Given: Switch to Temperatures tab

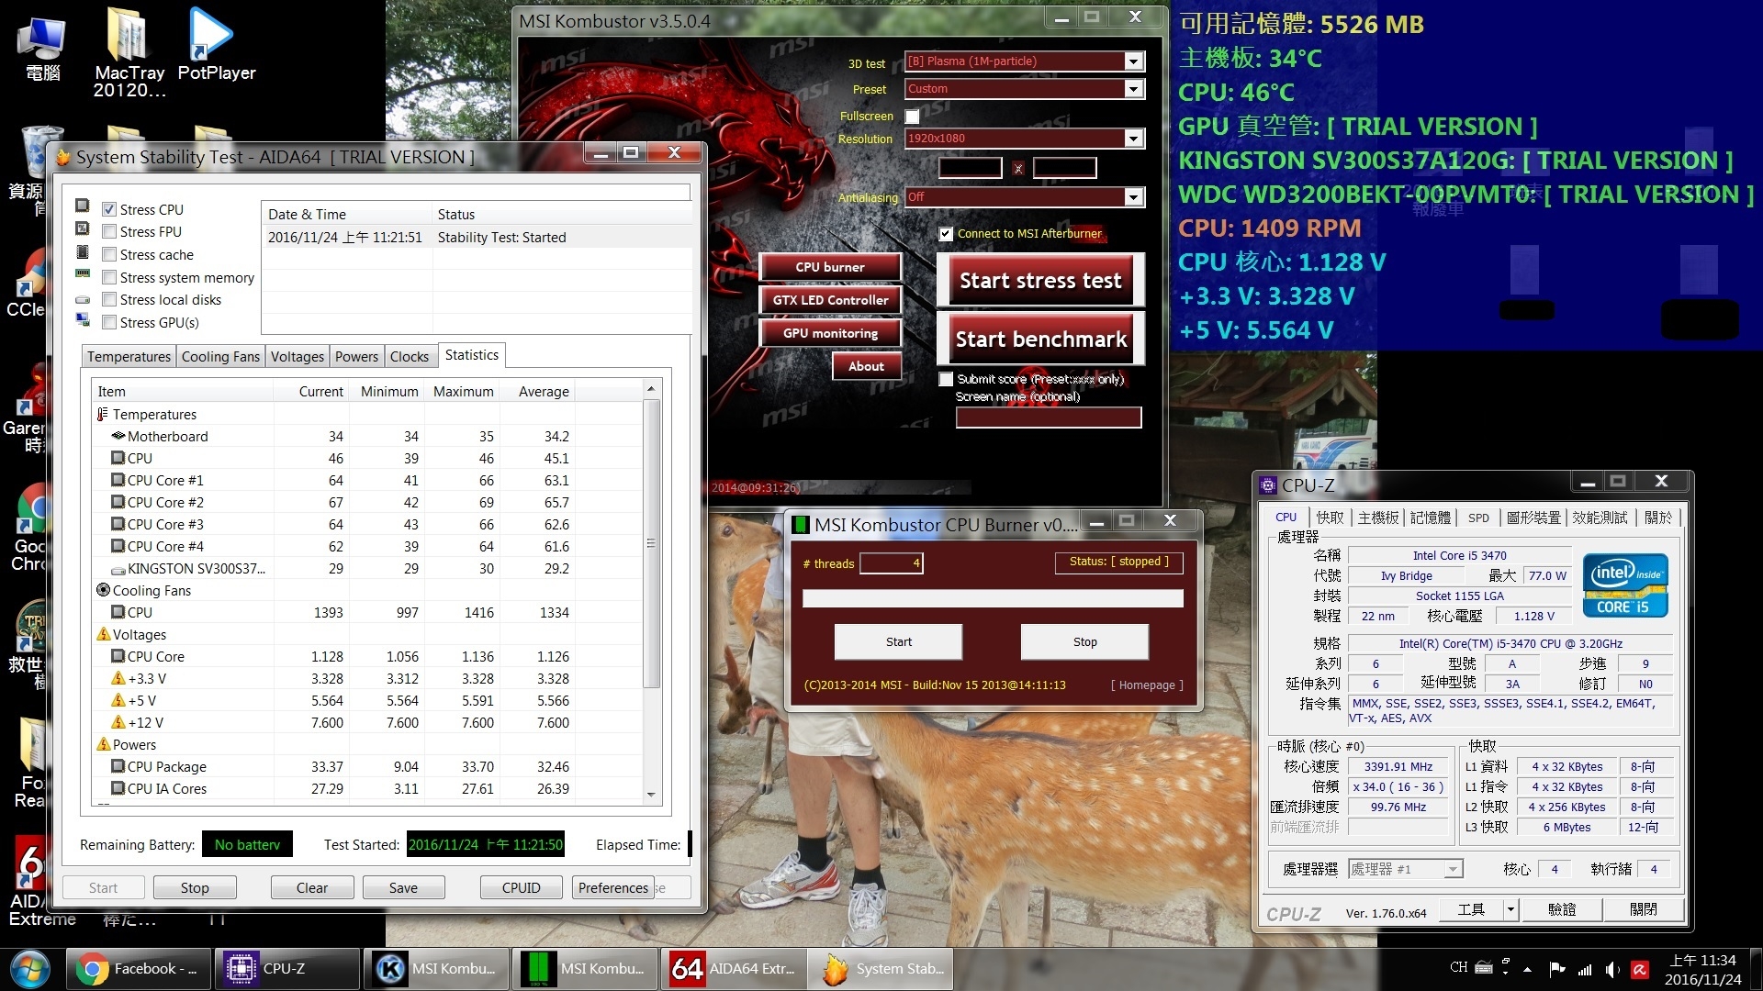Looking at the screenshot, I should pos(129,357).
